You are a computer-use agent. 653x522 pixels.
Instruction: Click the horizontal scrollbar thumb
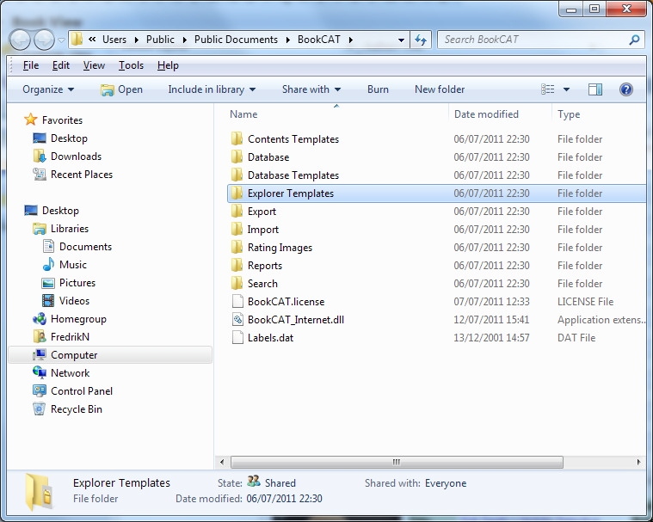click(397, 462)
